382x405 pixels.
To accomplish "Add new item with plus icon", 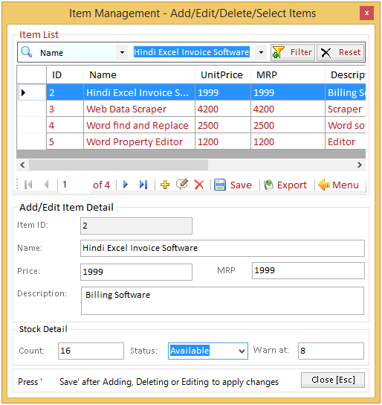I will pos(165,185).
